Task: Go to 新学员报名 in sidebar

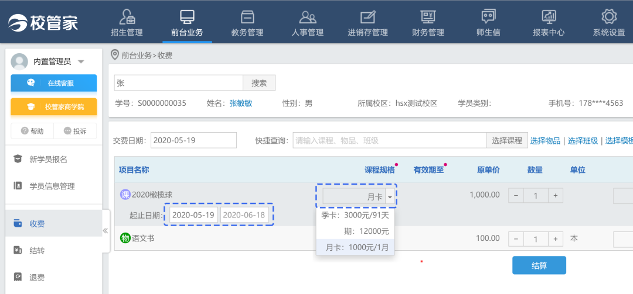Action: (x=48, y=160)
